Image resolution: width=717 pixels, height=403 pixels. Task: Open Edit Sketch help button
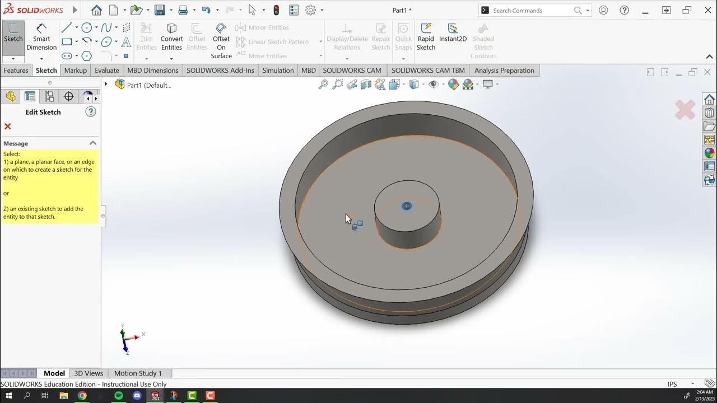91,112
